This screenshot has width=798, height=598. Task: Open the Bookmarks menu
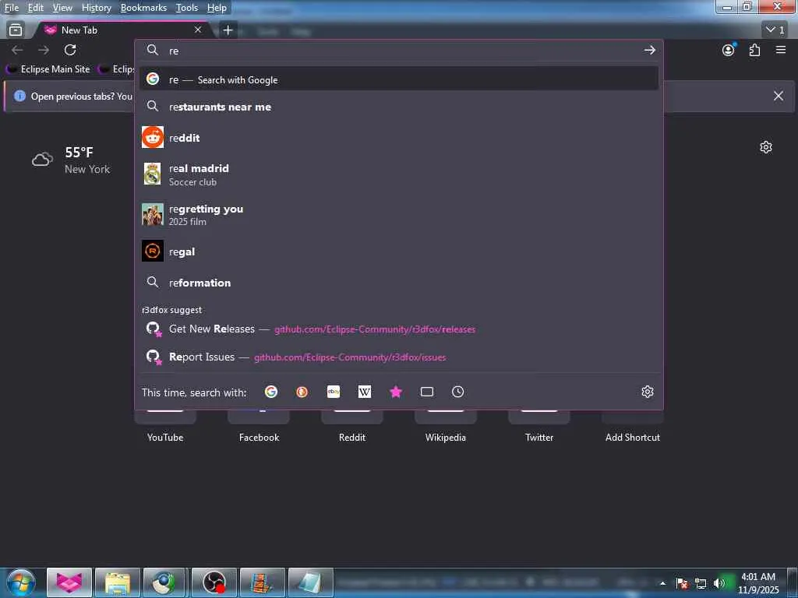[x=143, y=8]
